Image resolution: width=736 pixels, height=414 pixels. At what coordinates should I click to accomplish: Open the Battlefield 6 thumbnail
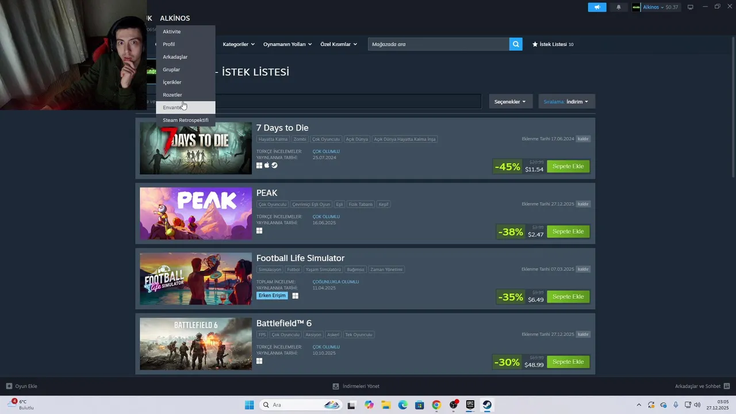click(x=195, y=344)
